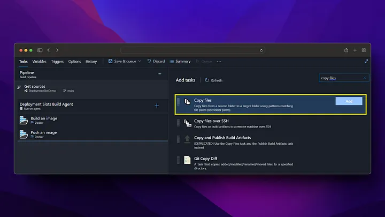Click the Push an image Docker icon
This screenshot has width=385, height=217.
tap(24, 134)
